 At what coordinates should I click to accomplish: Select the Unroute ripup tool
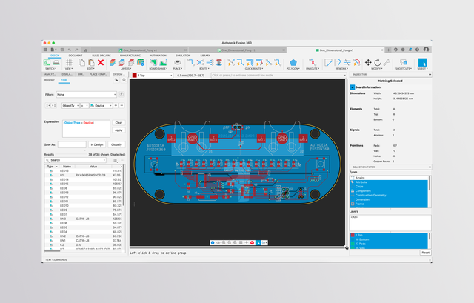click(x=313, y=62)
